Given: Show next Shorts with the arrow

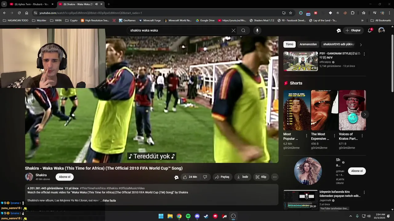Looking at the screenshot, I should click(365, 114).
